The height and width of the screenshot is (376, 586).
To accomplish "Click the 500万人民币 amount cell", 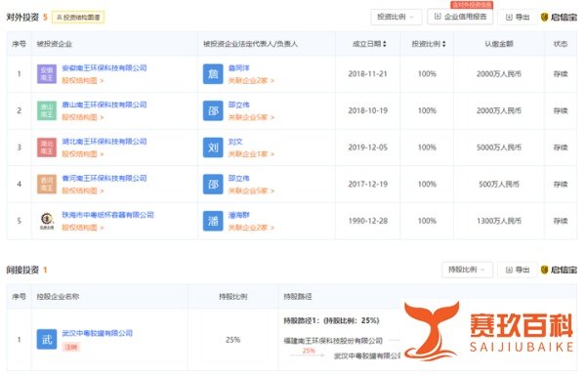I will [x=499, y=185].
